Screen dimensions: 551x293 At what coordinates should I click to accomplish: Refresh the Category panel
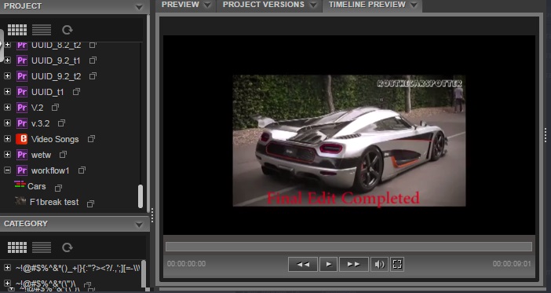pyautogui.click(x=68, y=247)
